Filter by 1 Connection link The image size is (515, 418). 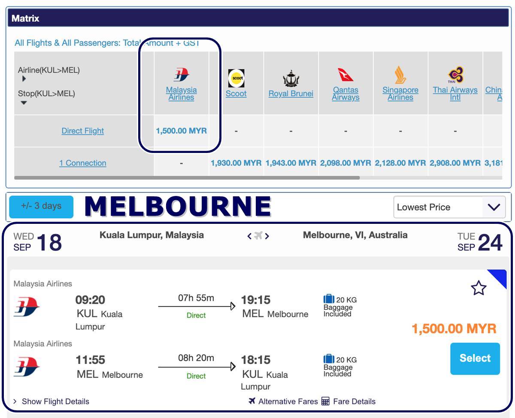point(83,163)
